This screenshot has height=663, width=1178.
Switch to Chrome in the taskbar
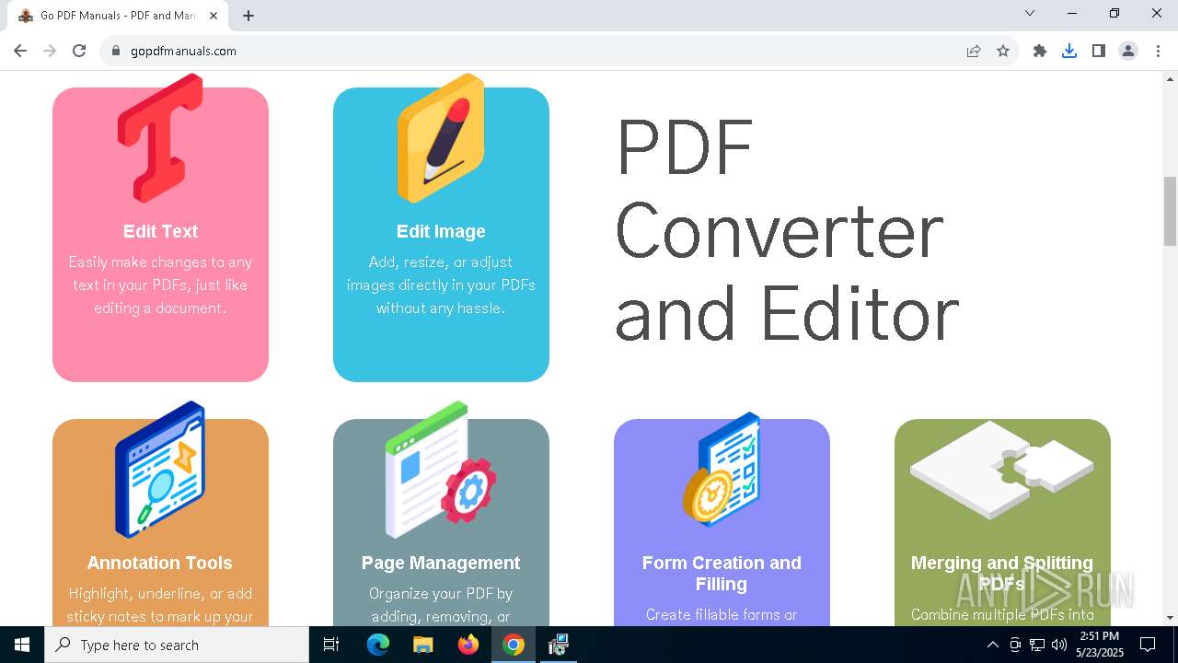coord(514,645)
